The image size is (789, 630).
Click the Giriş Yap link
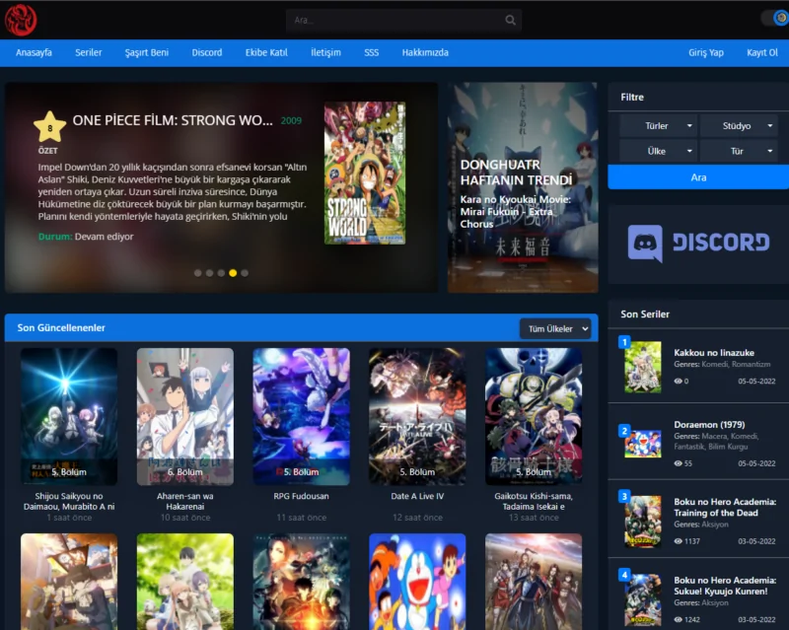[x=706, y=52]
